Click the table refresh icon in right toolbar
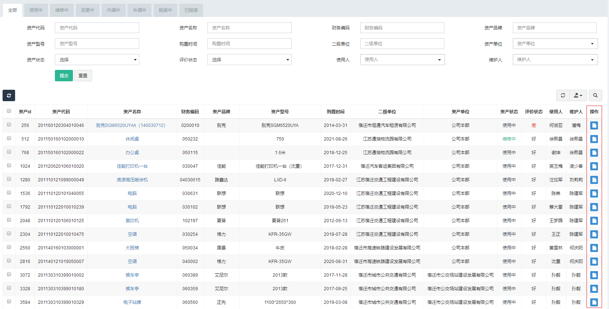This screenshot has width=609, height=309. 563,96
